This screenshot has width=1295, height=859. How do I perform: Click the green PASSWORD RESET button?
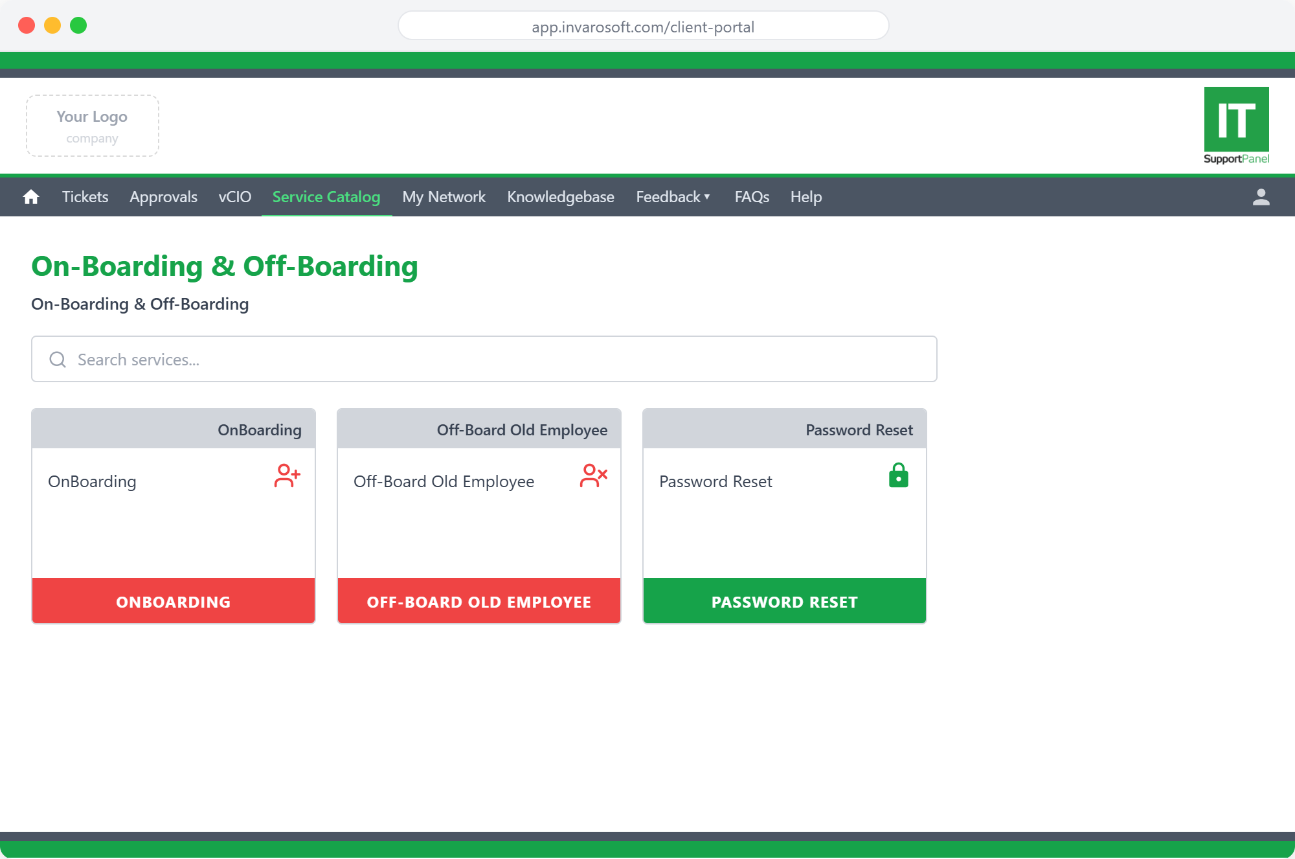pos(785,601)
